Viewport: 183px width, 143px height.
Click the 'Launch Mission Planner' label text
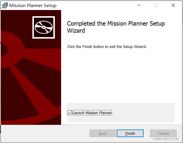[92, 113]
